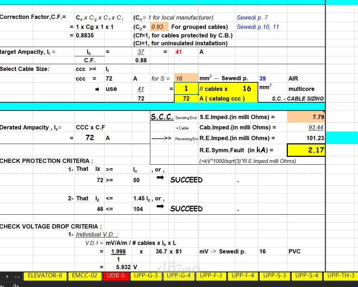Switch to the ELEVATOR-8 sheet tab
358x287 pixels.
pos(45,276)
